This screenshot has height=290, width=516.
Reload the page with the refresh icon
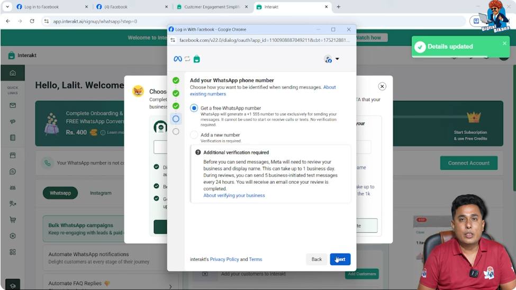32,21
